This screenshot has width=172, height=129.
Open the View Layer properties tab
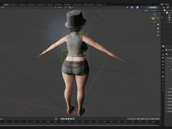(163, 61)
